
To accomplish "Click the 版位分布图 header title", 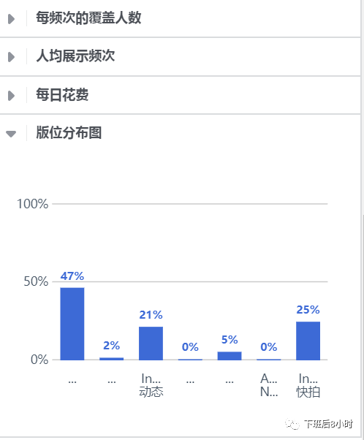I will coord(69,132).
